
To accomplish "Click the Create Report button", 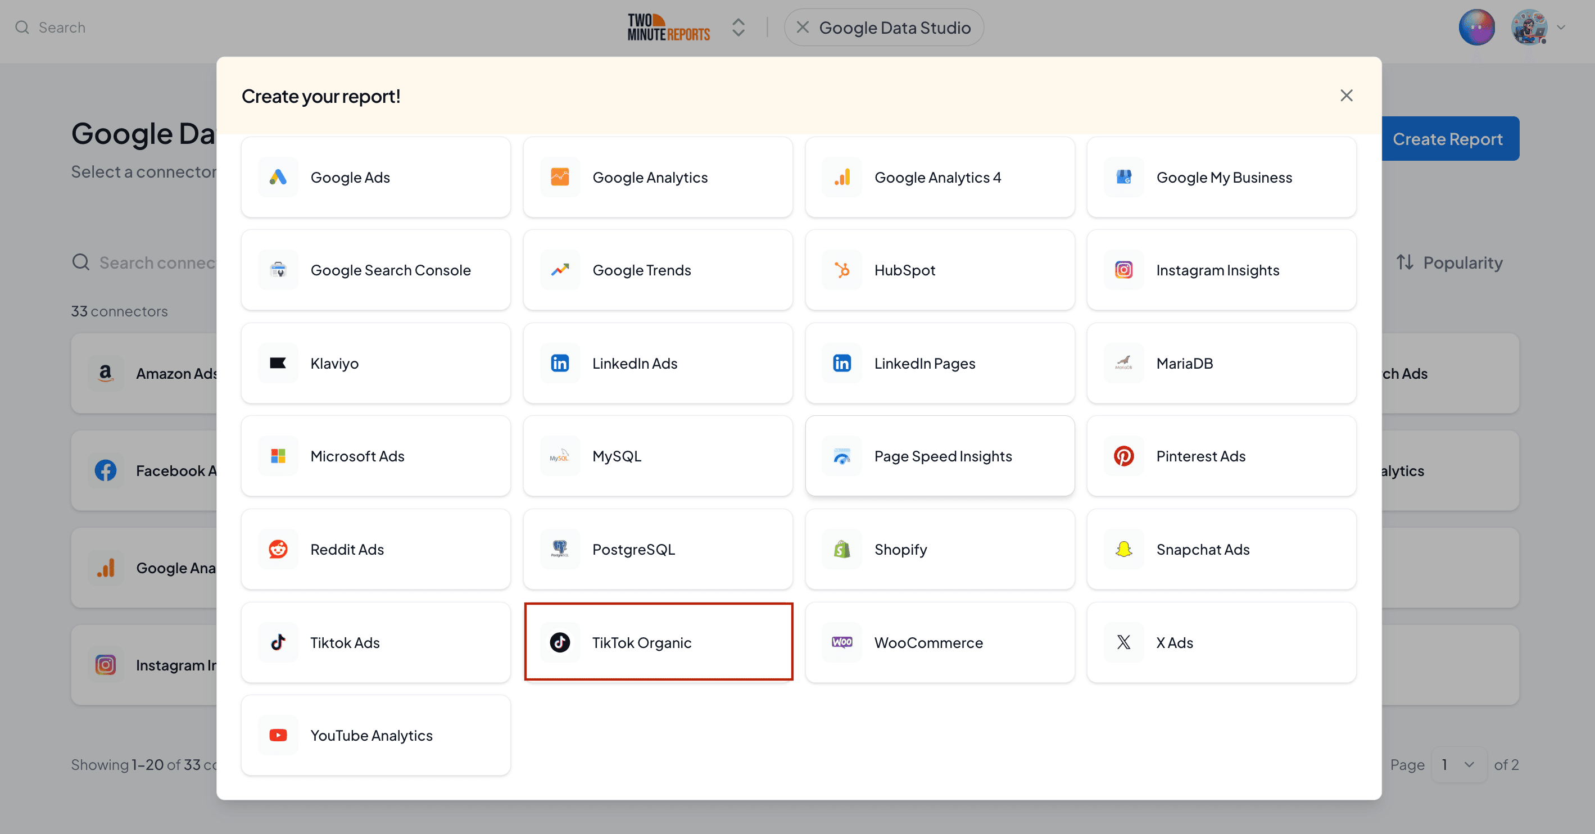I will tap(1448, 139).
